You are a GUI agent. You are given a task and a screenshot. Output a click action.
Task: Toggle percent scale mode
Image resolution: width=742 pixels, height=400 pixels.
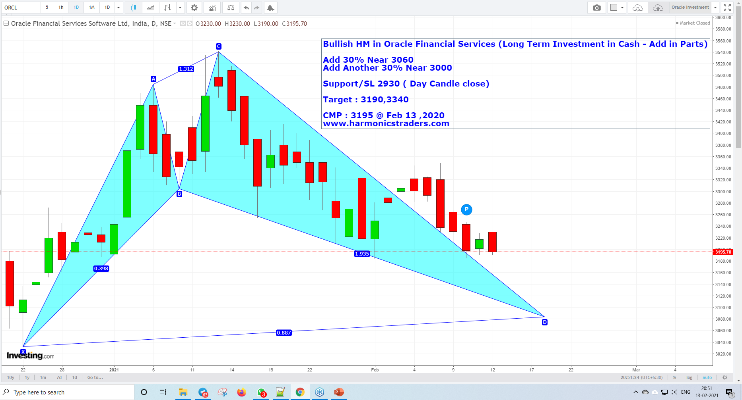pos(674,377)
